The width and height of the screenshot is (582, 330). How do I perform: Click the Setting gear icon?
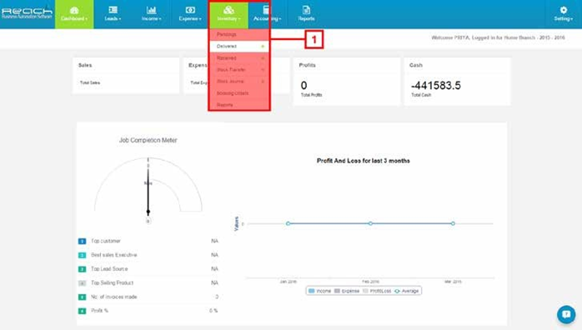[x=564, y=10]
